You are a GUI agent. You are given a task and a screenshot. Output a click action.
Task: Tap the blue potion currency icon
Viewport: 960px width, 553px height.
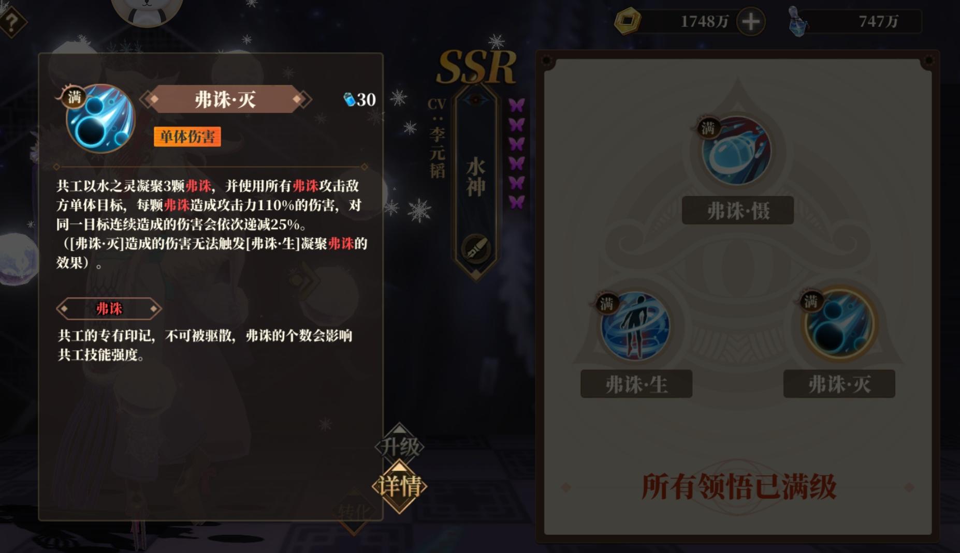(x=798, y=22)
